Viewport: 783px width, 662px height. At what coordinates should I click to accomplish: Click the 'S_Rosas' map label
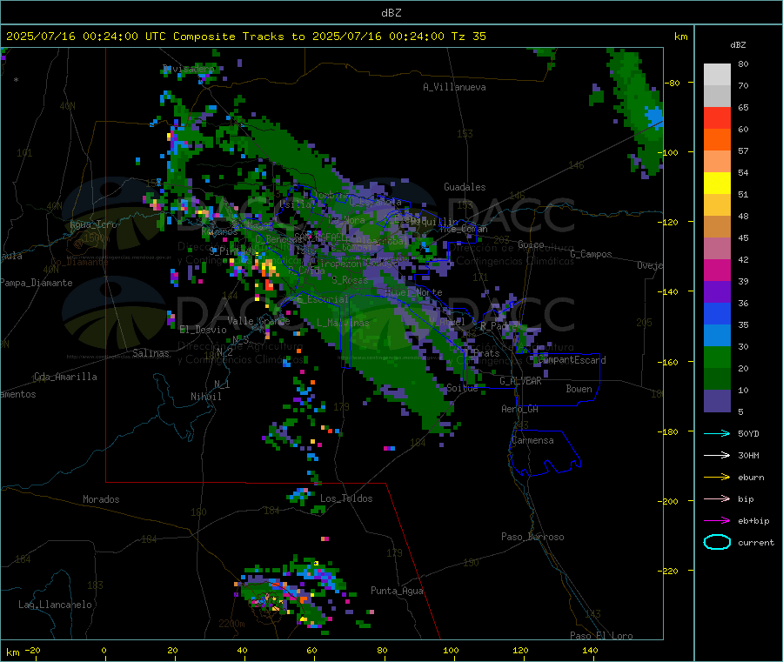[x=350, y=280]
